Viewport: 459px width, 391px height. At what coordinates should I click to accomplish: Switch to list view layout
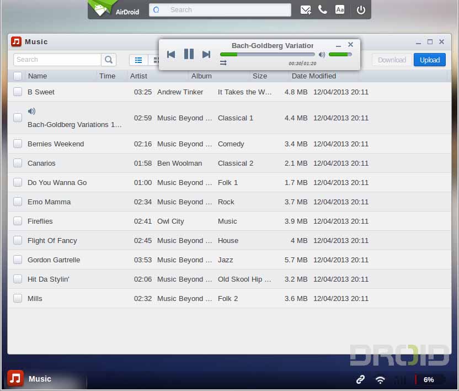[x=138, y=60]
